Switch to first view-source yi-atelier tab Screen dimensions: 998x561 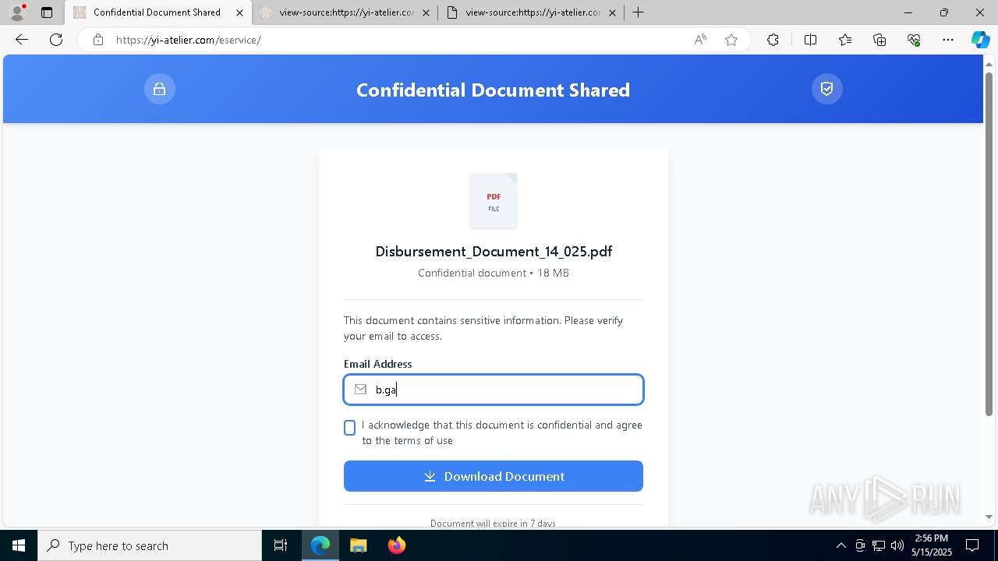(345, 12)
